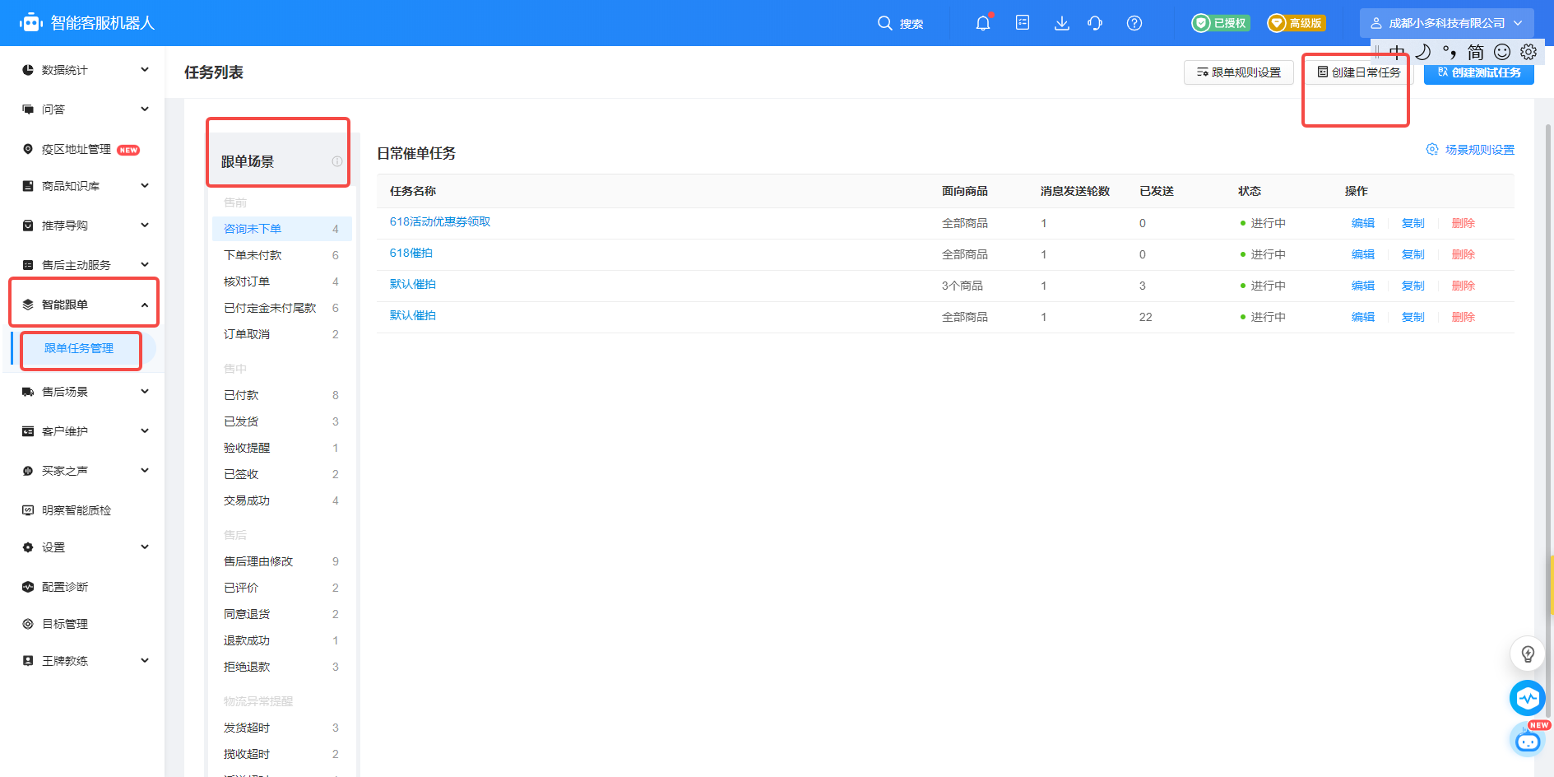Select the 已发货 scenario
Screen dimensions: 1554x777
pyautogui.click(x=282, y=421)
